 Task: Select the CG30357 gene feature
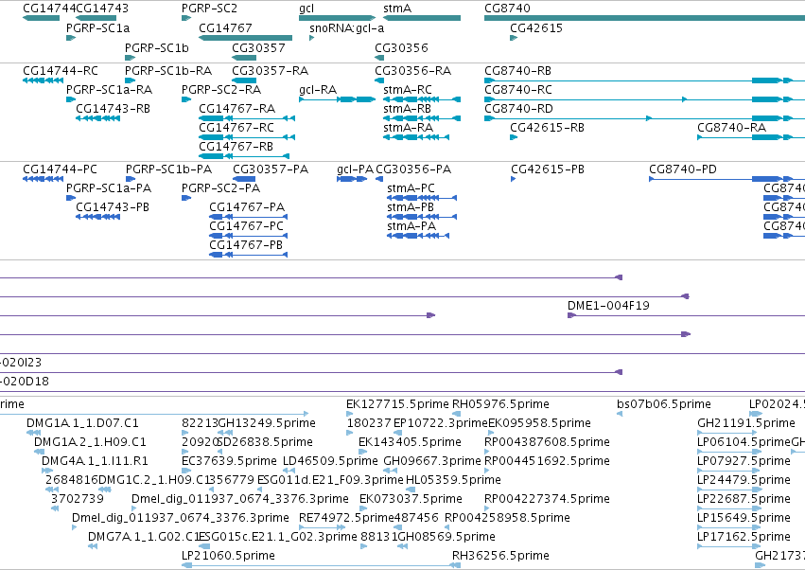[x=244, y=58]
